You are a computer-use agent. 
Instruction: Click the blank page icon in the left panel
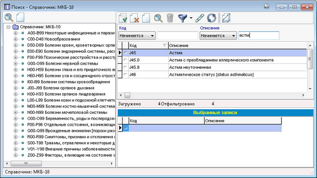pos(20,17)
